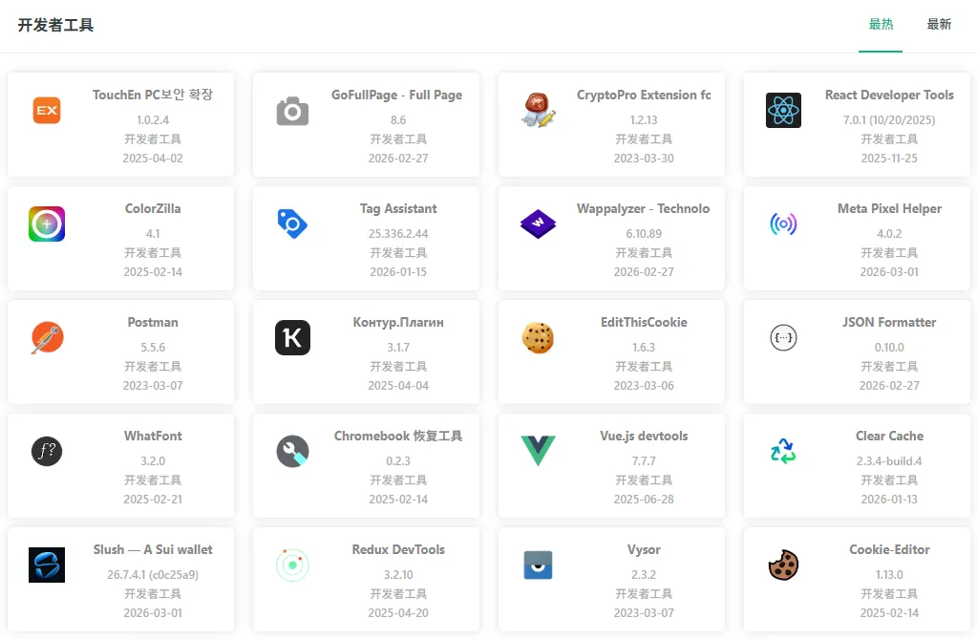Click the date 2023-03-30

(x=644, y=159)
